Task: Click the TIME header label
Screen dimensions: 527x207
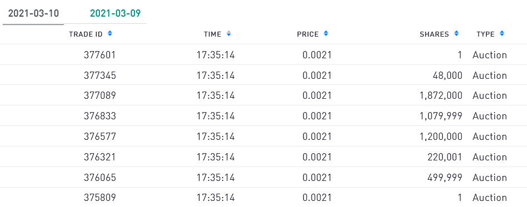Action: (x=213, y=34)
